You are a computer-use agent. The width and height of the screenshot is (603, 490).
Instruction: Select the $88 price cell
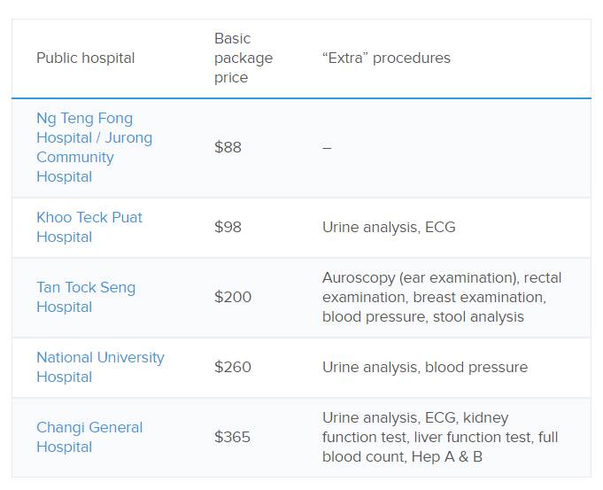228,148
